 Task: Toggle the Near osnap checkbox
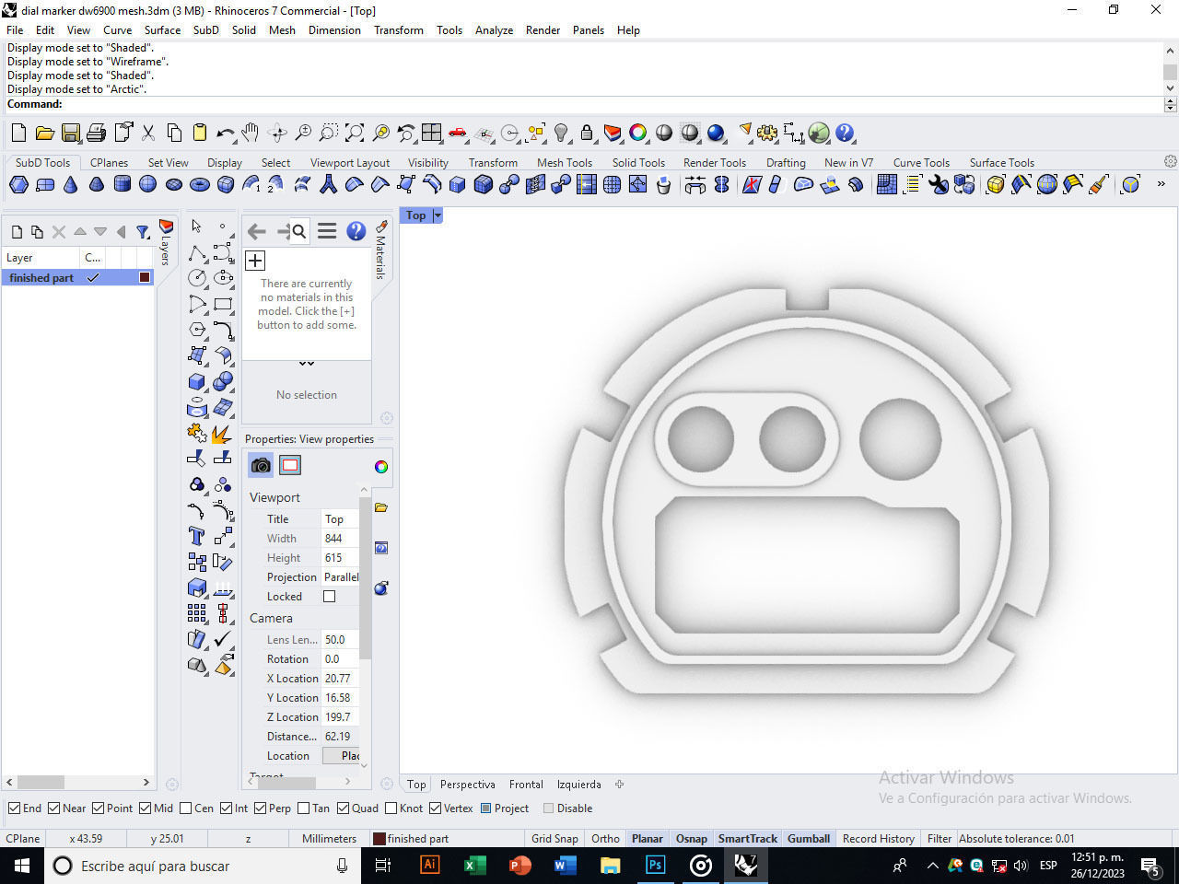point(54,808)
